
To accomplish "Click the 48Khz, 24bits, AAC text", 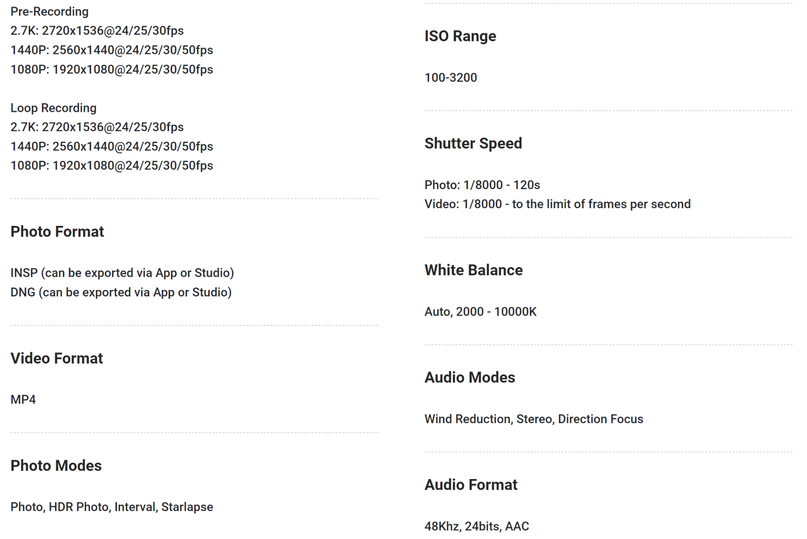I will click(x=477, y=526).
